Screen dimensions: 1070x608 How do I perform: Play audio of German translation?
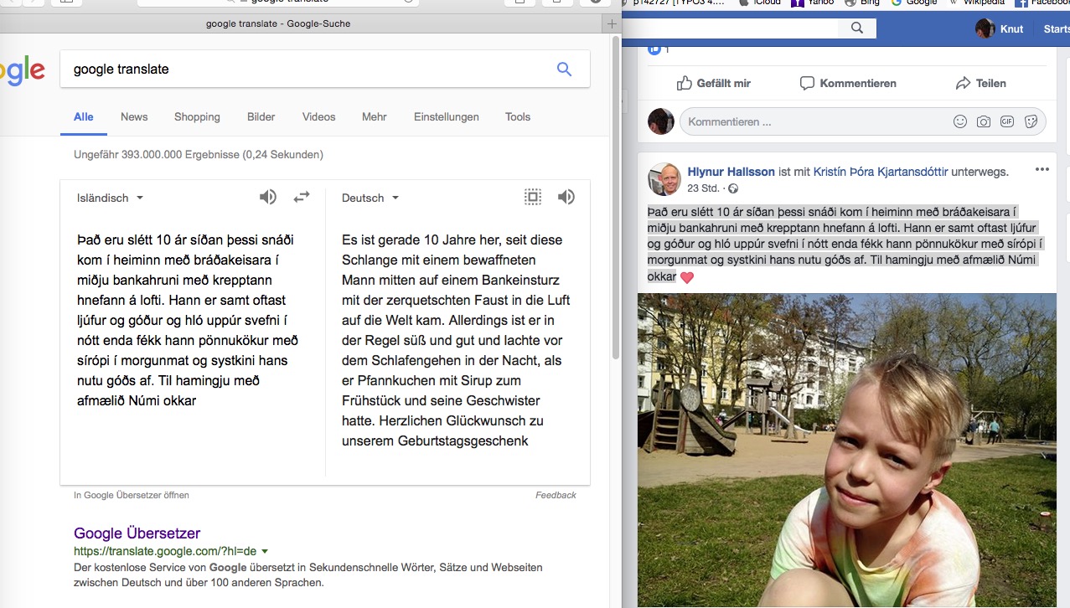(x=566, y=197)
